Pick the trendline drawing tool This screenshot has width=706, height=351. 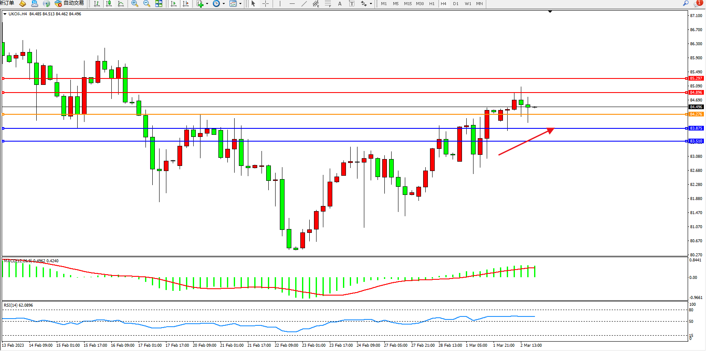(x=304, y=4)
